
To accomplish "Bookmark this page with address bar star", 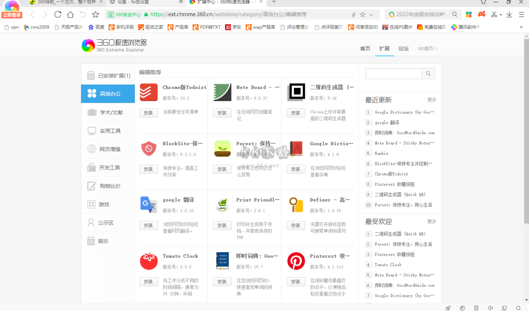I will 362,15.
